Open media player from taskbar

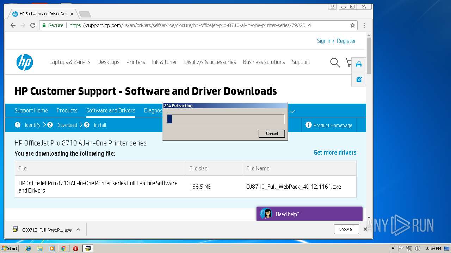(52, 248)
